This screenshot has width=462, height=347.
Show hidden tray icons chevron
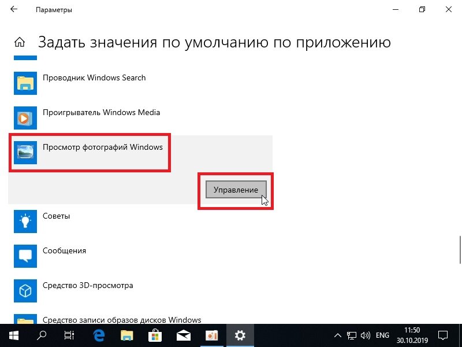pyautogui.click(x=338, y=335)
